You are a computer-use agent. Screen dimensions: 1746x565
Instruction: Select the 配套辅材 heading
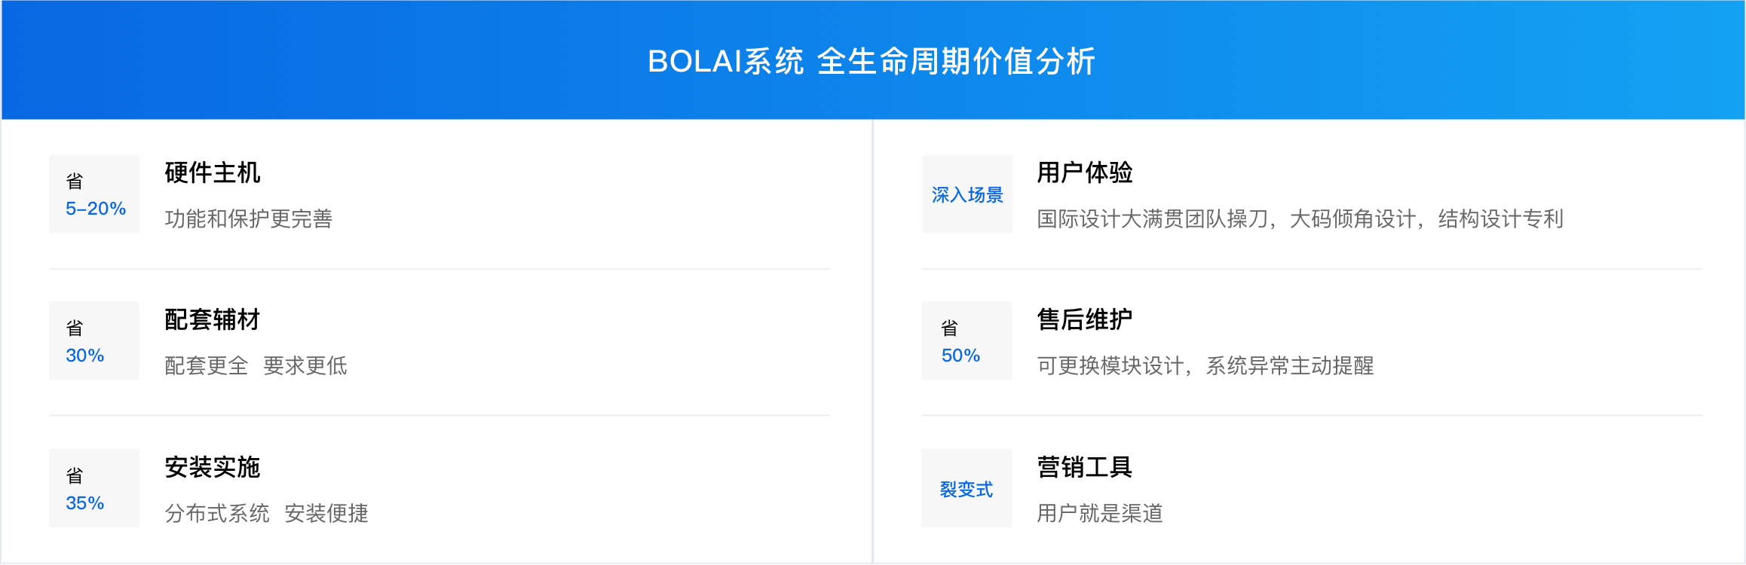(x=213, y=319)
